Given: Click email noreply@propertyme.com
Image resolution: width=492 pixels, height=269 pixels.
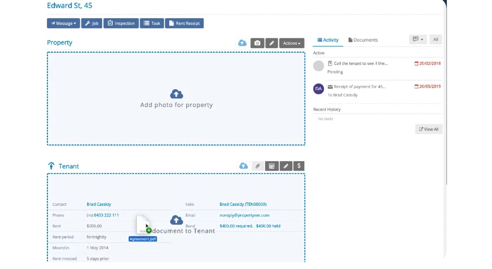Looking at the screenshot, I should pyautogui.click(x=244, y=215).
